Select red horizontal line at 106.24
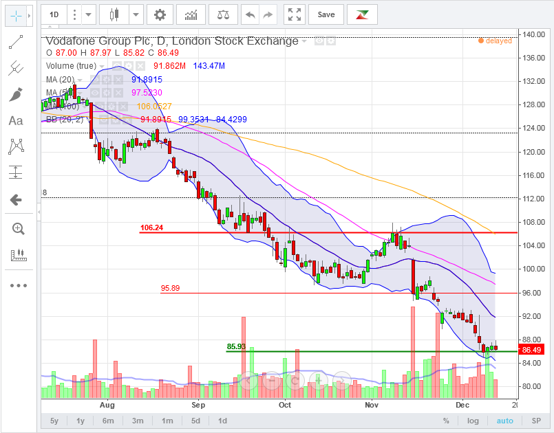This screenshot has width=554, height=433. [328, 232]
